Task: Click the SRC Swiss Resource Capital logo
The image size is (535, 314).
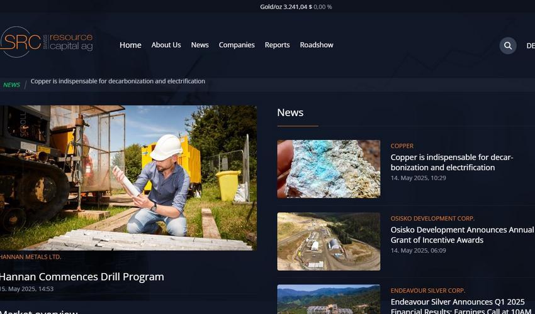Action: (47, 42)
